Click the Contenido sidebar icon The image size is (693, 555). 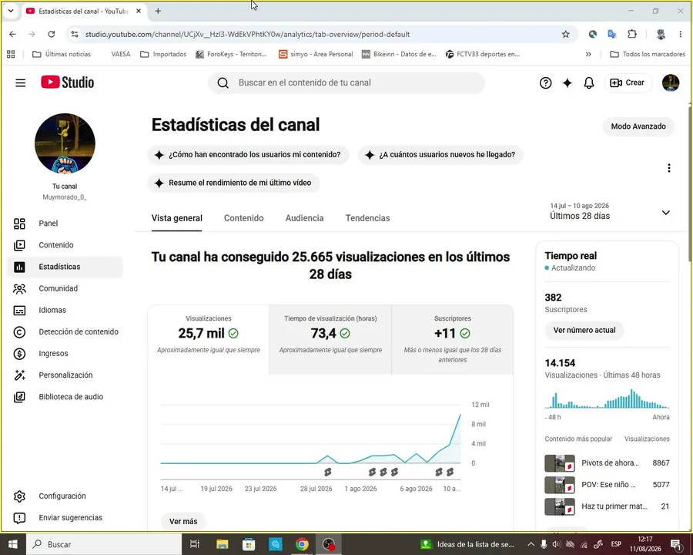[19, 245]
